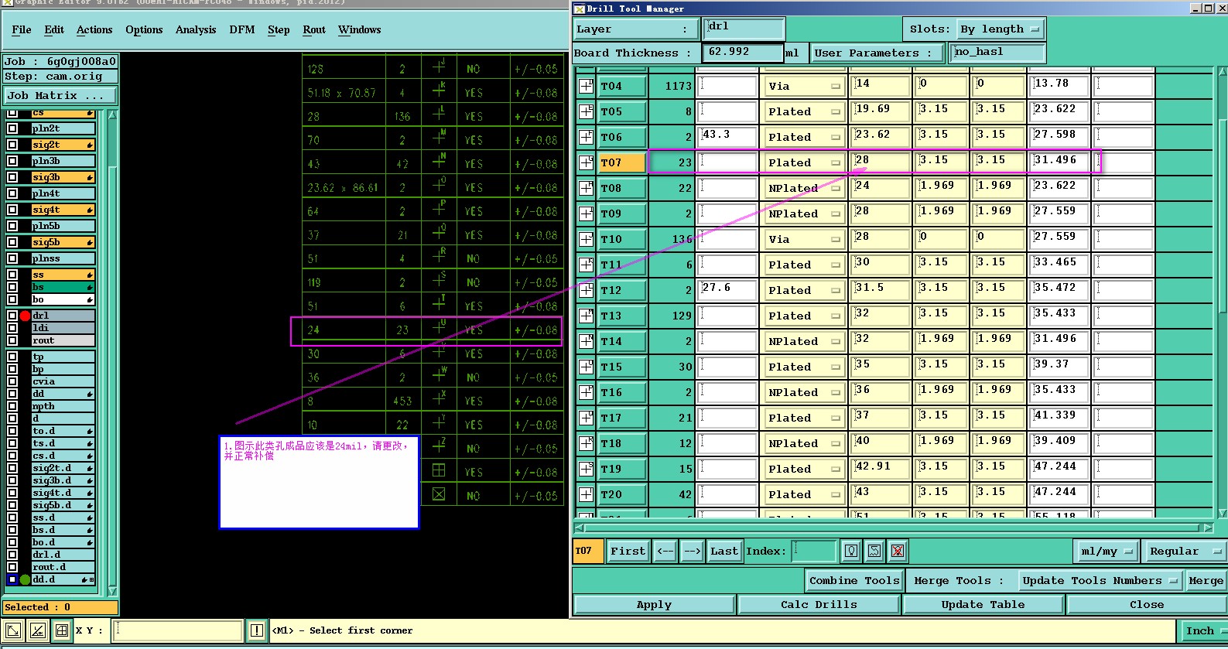Open the NPlated type dropdown for T08

[803, 188]
